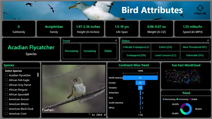Click the 'Bird Attributes' header title
212x119 pixels.
152,10
